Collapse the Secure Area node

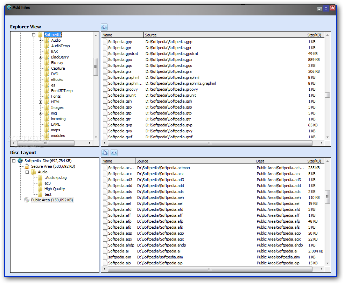[x=20, y=166]
